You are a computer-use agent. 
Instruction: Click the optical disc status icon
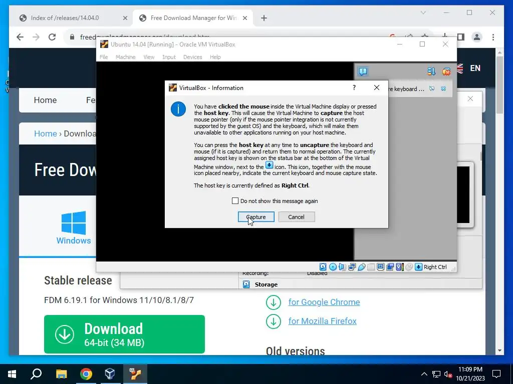pyautogui.click(x=333, y=267)
